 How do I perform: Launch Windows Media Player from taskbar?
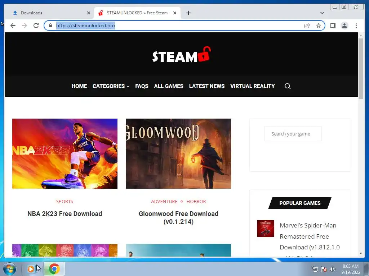pos(31,269)
